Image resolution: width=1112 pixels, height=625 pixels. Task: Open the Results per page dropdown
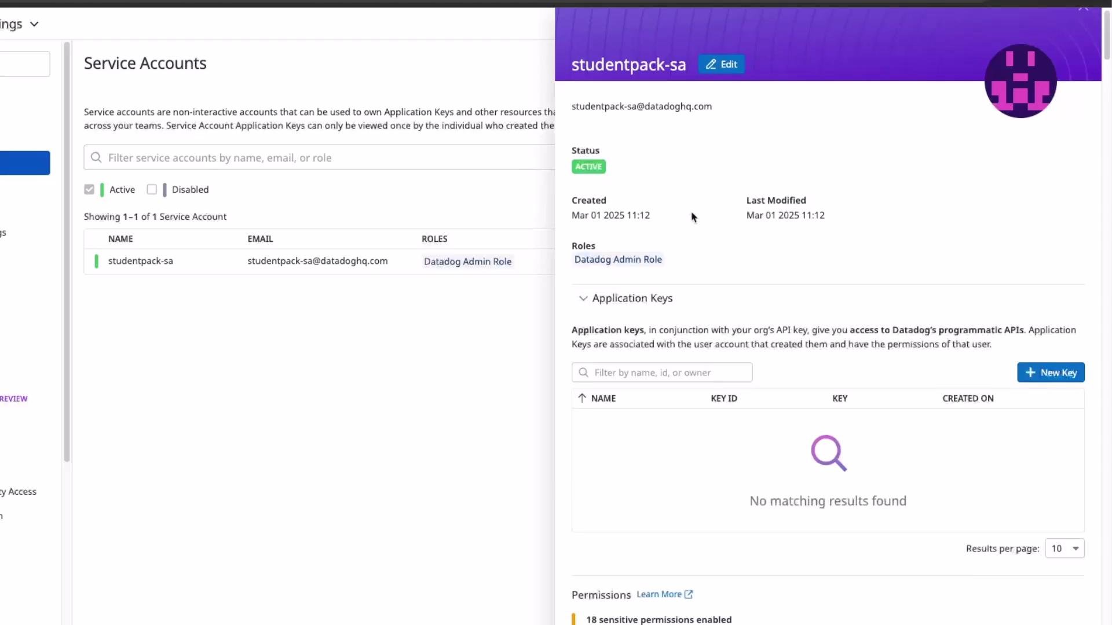(1065, 549)
